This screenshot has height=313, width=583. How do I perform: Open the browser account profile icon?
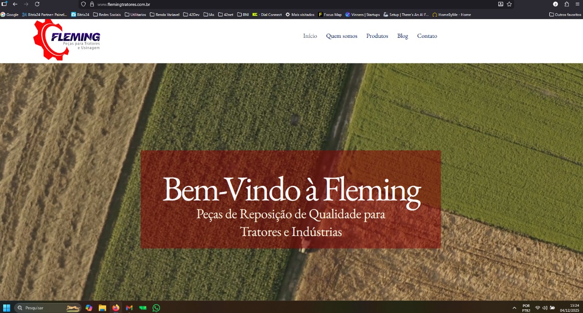point(555,4)
